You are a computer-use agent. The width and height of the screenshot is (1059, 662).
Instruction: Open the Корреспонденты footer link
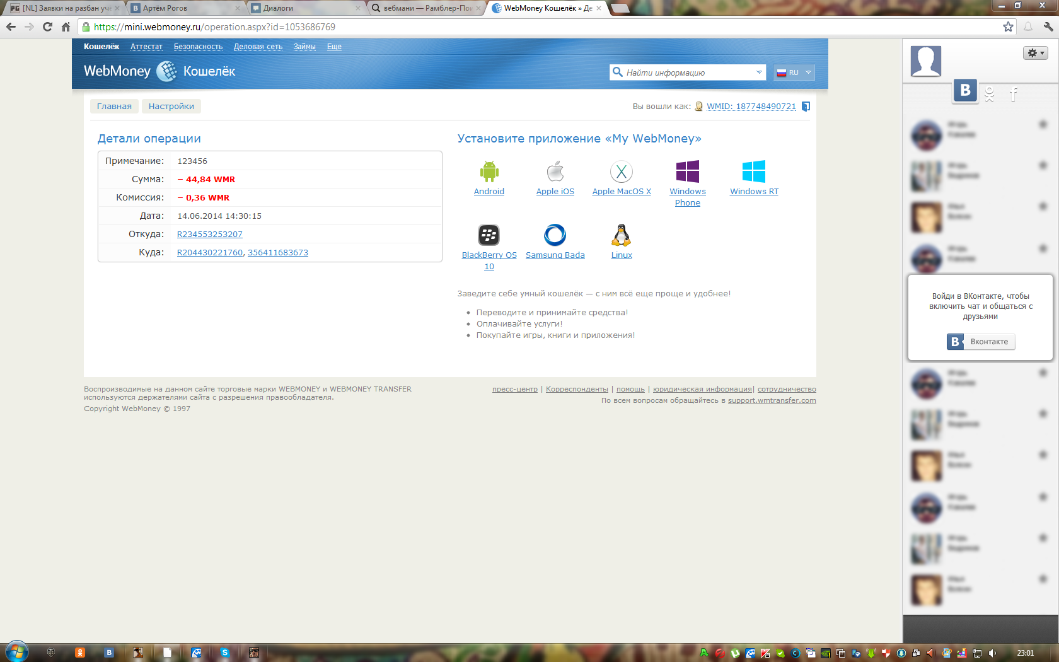[x=577, y=390]
